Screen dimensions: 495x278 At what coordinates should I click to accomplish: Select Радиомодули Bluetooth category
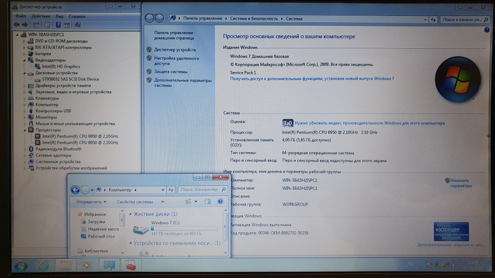58,149
